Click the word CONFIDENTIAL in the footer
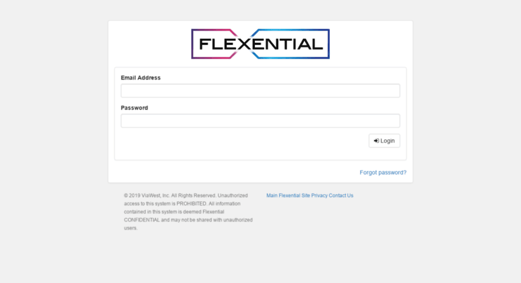 pos(142,219)
